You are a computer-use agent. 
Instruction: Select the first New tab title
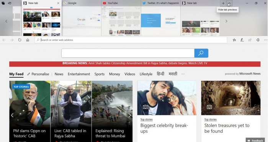tap(33, 3)
